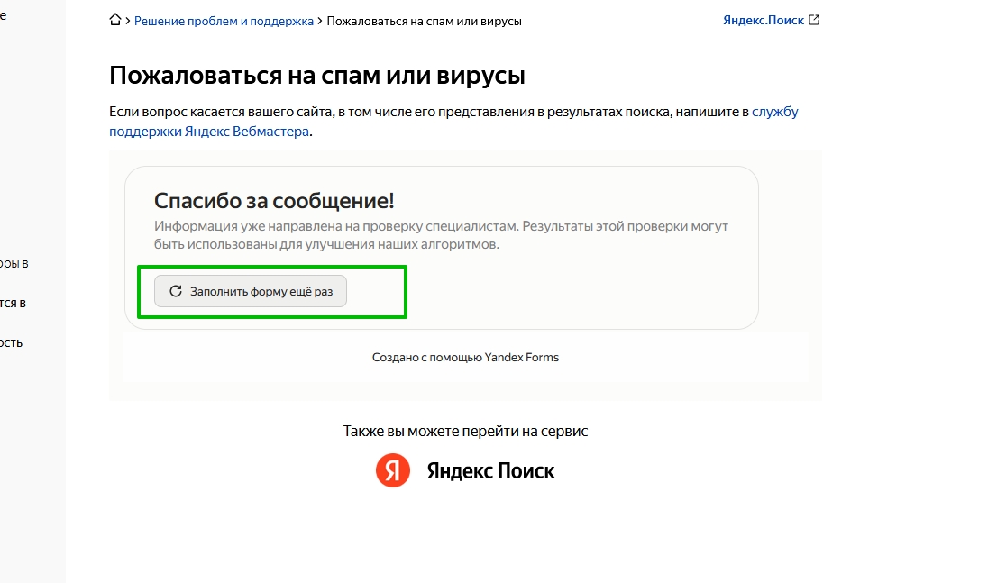Open "Решение проблем и поддержка" breadcrumb link
997x583 pixels.
tap(224, 21)
